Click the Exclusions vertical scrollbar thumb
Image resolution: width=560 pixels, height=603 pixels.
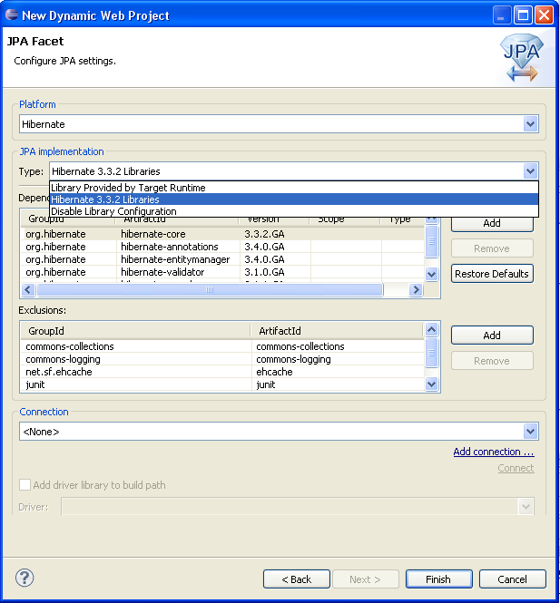click(431, 352)
